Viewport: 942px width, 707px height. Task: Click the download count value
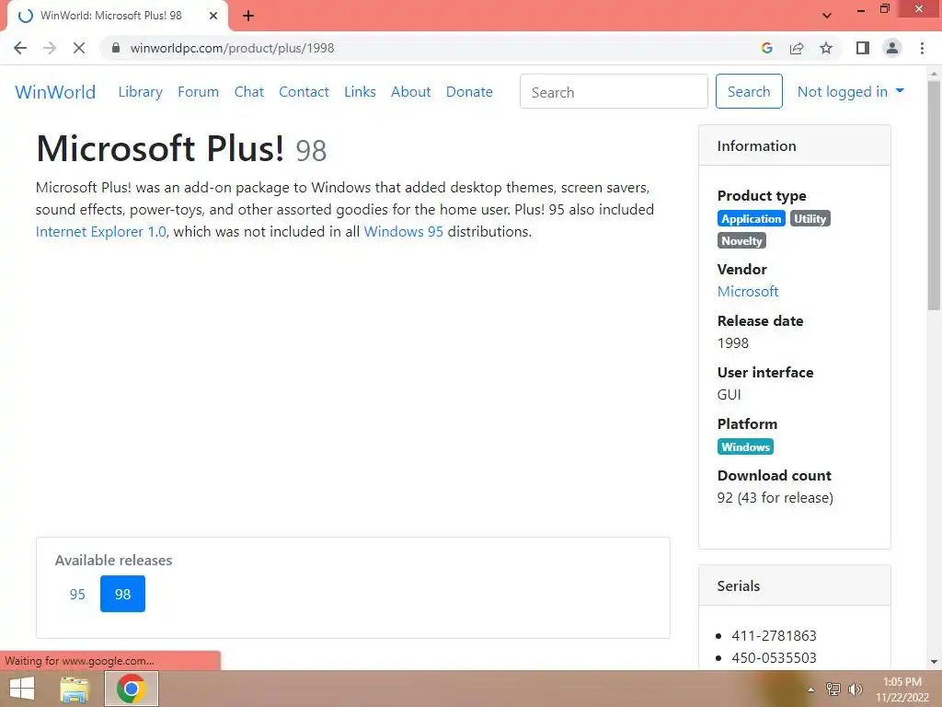click(775, 498)
